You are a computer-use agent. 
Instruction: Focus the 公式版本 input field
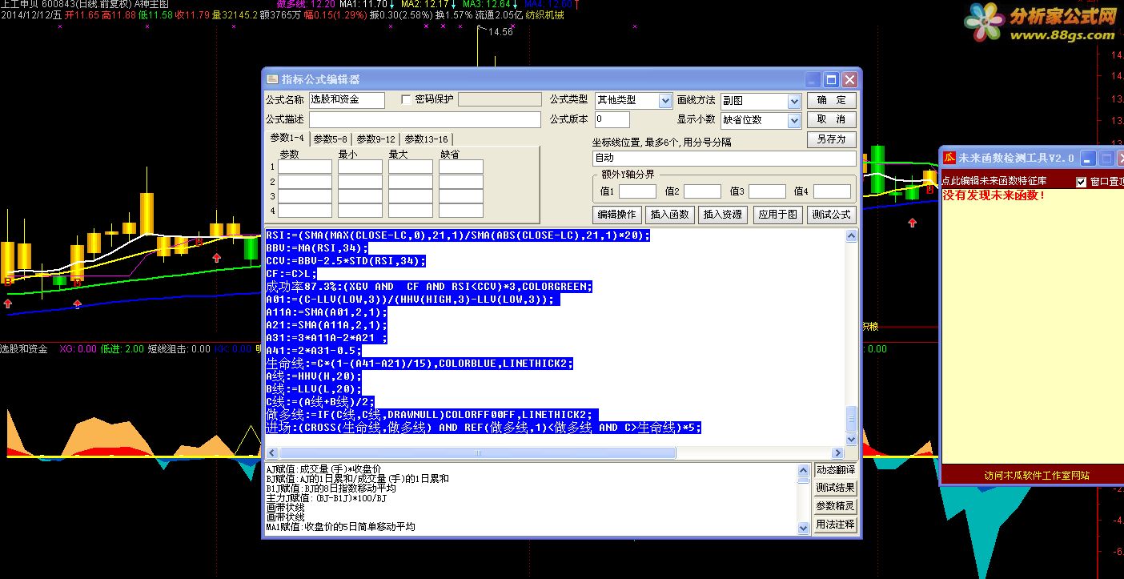[x=612, y=119]
